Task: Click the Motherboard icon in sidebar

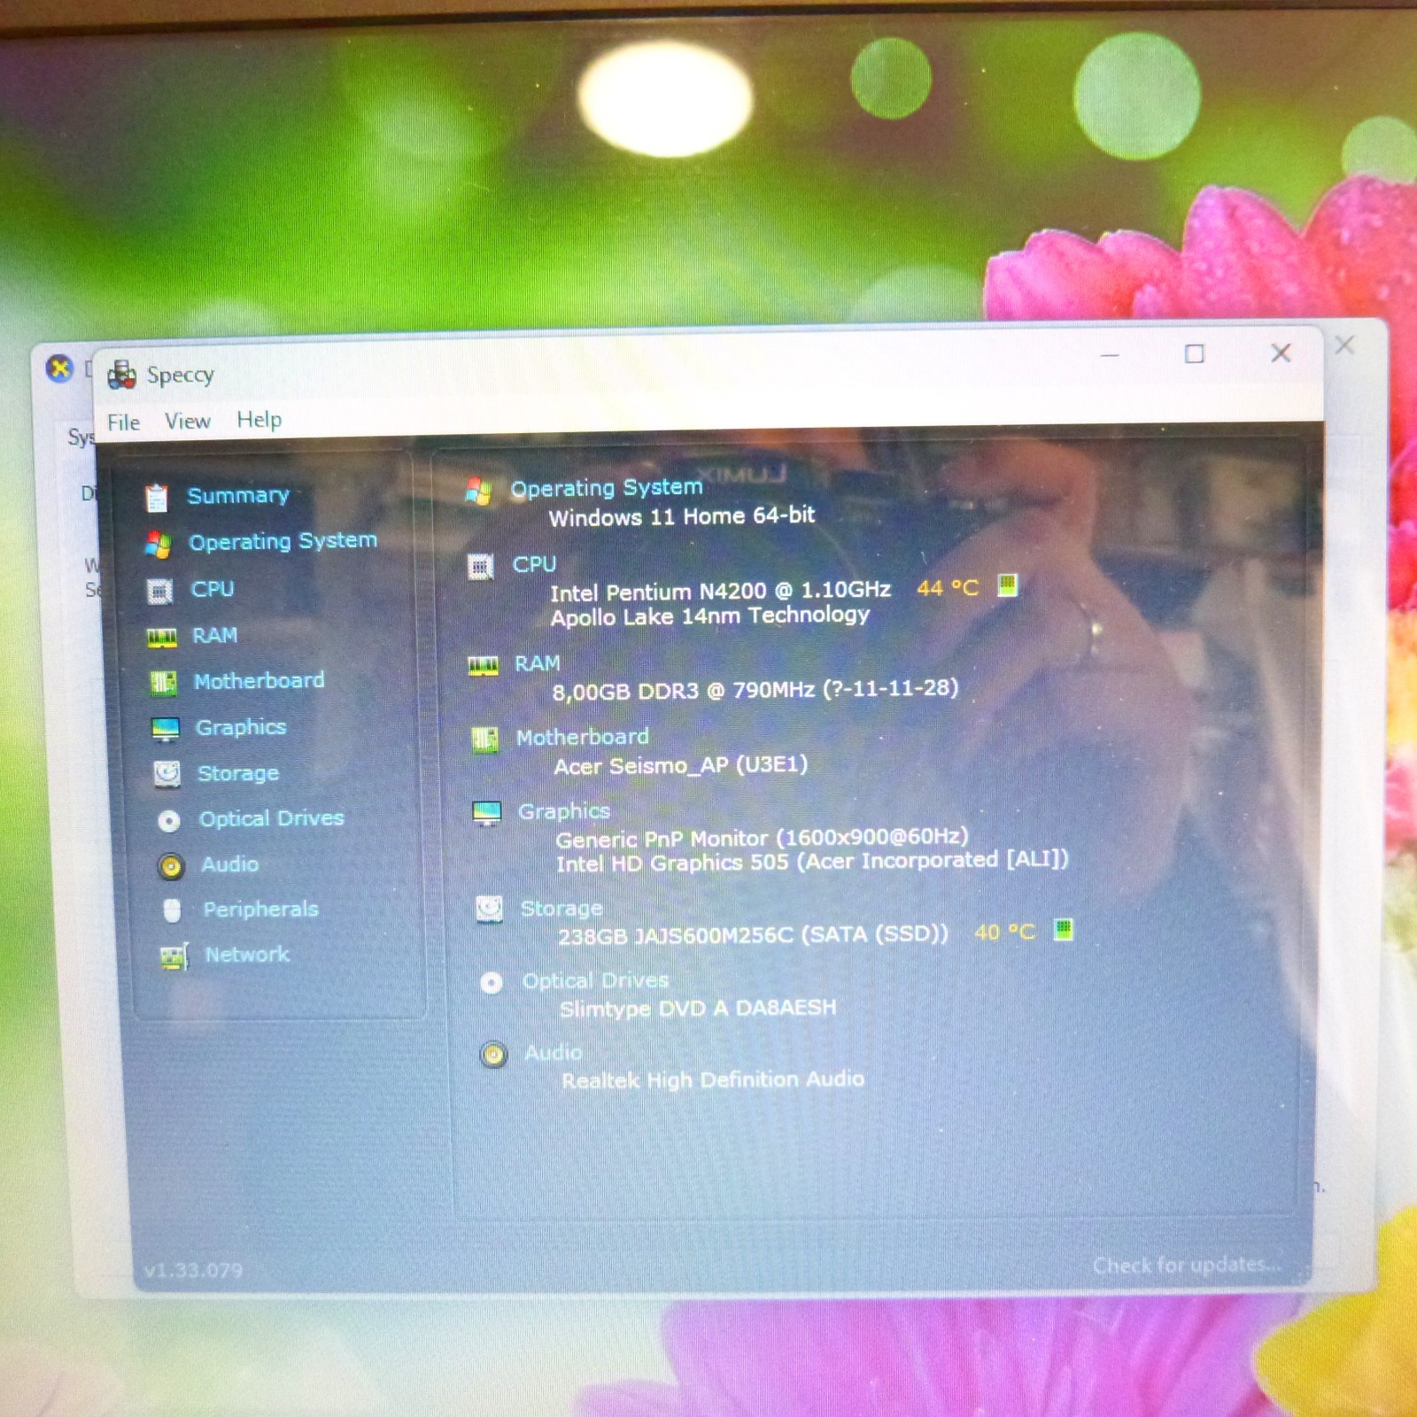Action: [x=164, y=682]
